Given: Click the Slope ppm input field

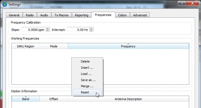Looking at the screenshot, I should pos(34,30).
